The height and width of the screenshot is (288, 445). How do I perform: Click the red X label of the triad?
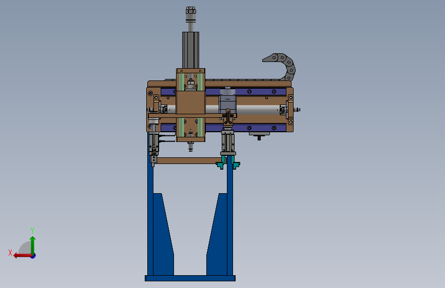pos(10,253)
